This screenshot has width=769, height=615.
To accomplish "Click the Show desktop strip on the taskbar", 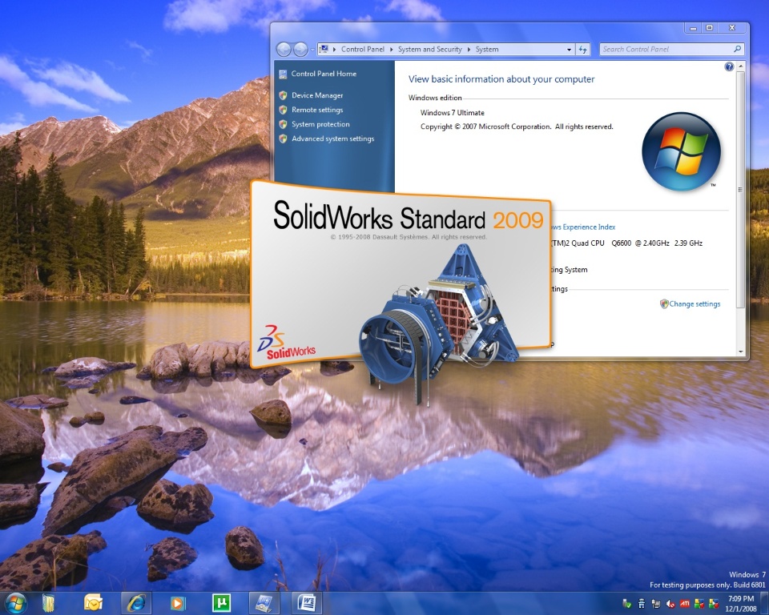I will [764, 603].
